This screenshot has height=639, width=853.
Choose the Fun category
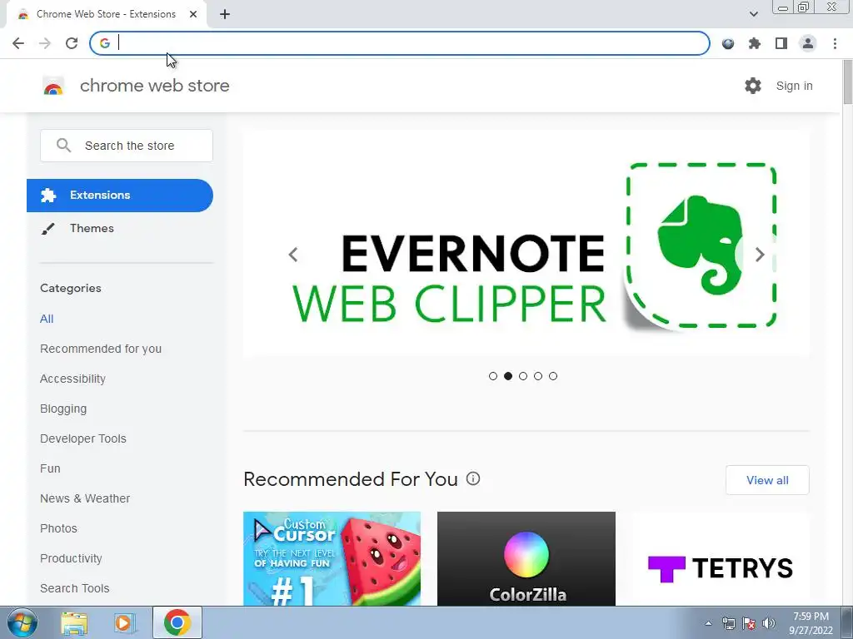pos(50,468)
